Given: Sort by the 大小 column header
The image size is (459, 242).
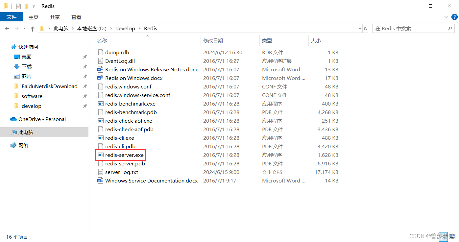Looking at the screenshot, I should coord(316,40).
